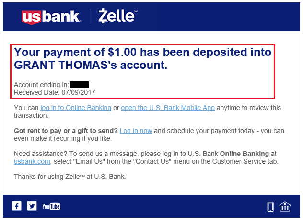Open the Facebook icon in footer
303x221 pixels.
tap(17, 206)
